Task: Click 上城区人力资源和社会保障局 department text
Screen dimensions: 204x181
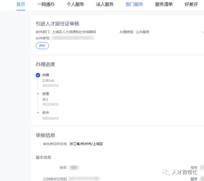Action: [74, 32]
